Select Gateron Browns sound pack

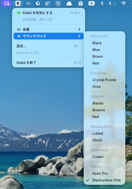(x=104, y=110)
